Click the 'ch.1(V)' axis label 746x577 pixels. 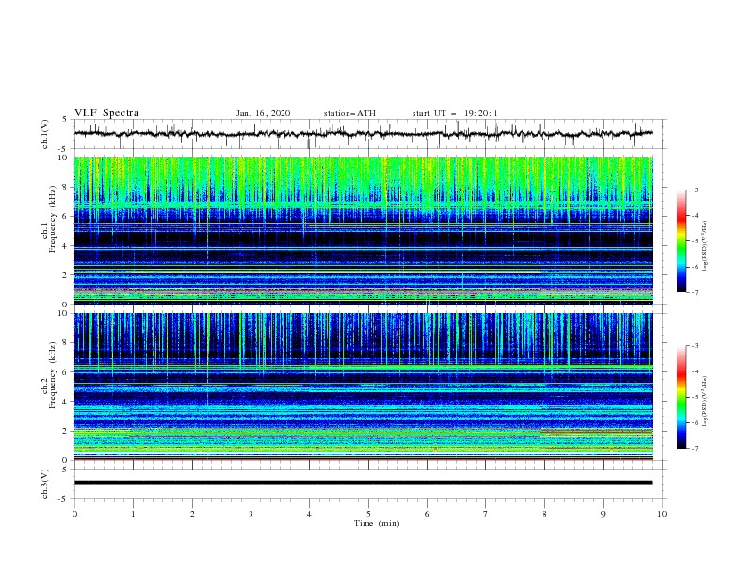tap(45, 134)
